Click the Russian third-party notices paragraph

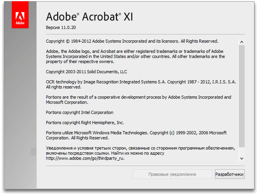[x=140, y=151]
